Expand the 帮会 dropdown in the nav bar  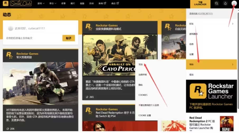point(53,3)
